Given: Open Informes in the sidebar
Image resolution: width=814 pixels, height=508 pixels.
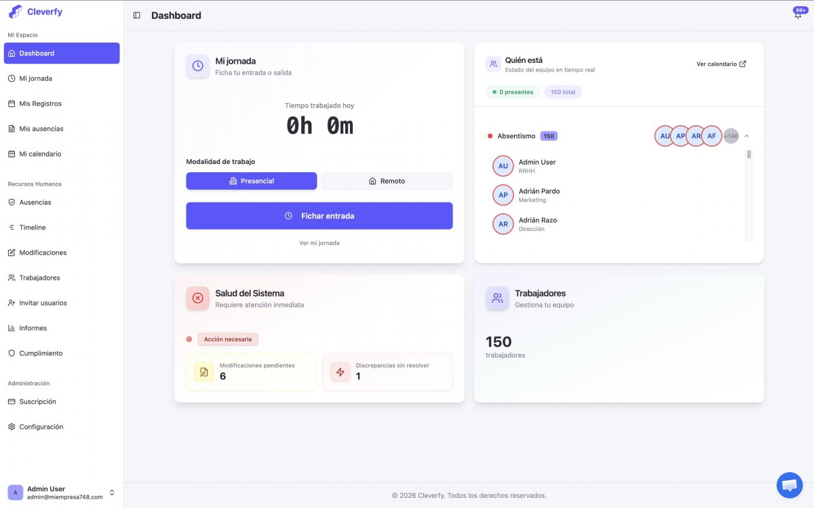Looking at the screenshot, I should 33,328.
